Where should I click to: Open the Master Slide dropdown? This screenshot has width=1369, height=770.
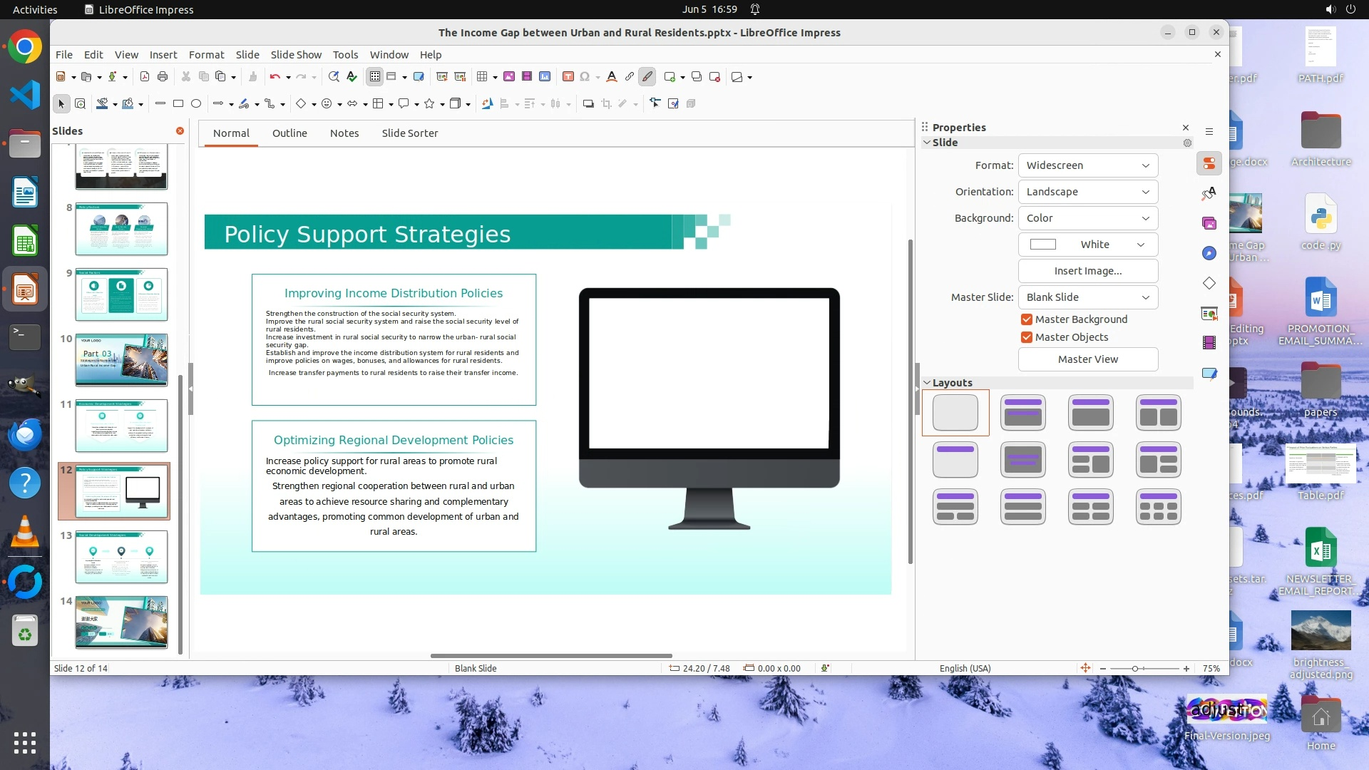click(x=1087, y=297)
